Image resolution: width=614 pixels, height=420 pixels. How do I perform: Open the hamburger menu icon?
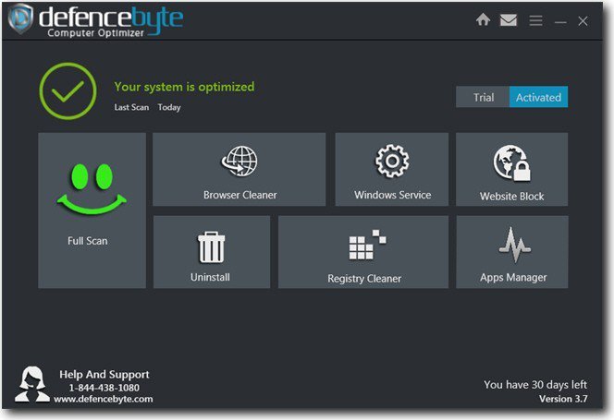[535, 20]
